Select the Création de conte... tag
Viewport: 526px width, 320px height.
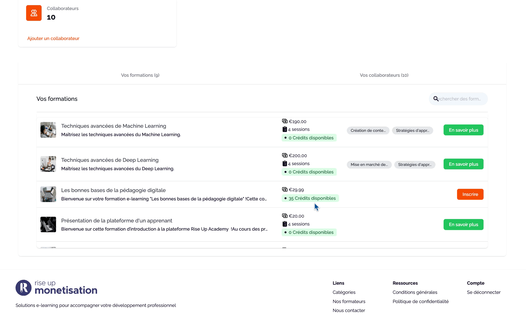tap(368, 131)
